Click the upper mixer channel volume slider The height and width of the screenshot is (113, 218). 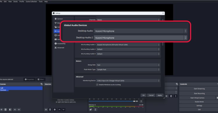click(112, 101)
